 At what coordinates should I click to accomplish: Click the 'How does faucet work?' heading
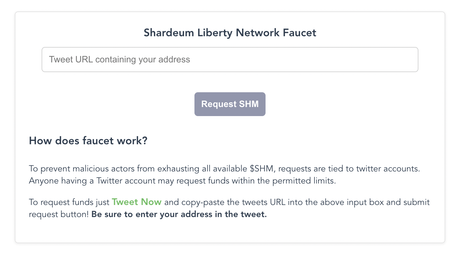pyautogui.click(x=88, y=141)
